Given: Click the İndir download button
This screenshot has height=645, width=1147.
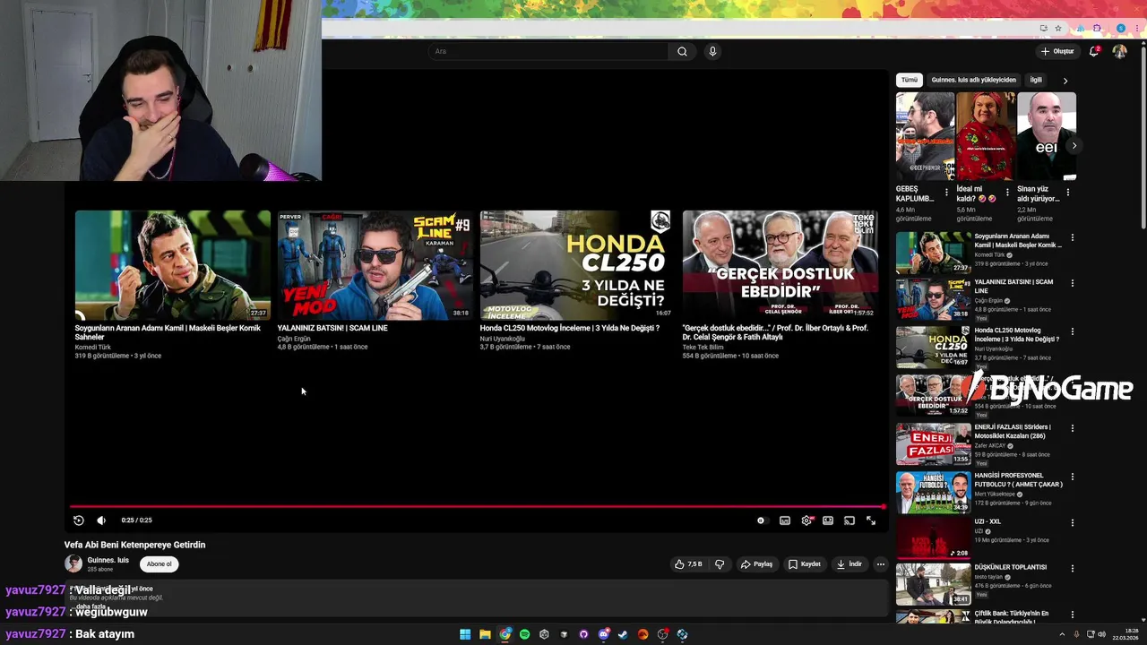Looking at the screenshot, I should (849, 564).
